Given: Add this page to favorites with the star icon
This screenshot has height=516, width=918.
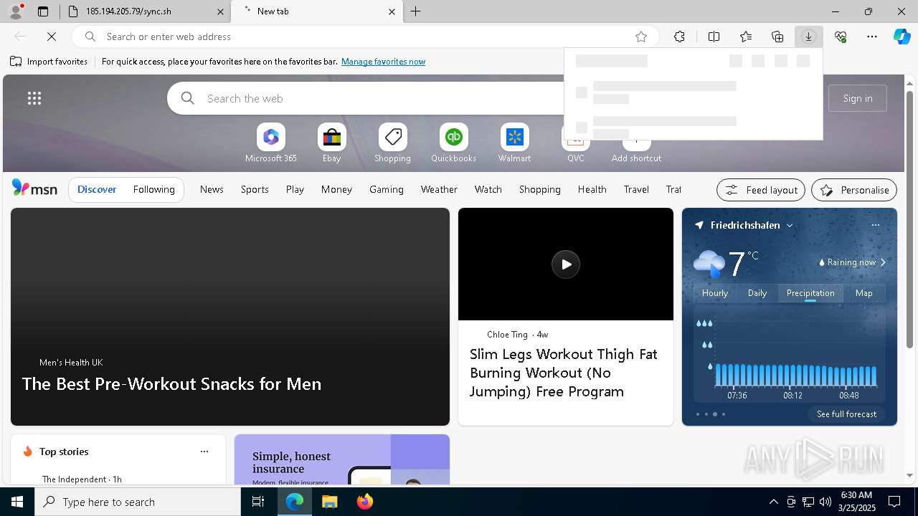Looking at the screenshot, I should (641, 37).
